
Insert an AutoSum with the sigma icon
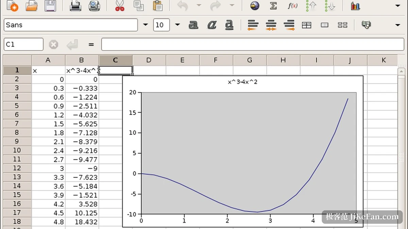tap(273, 6)
